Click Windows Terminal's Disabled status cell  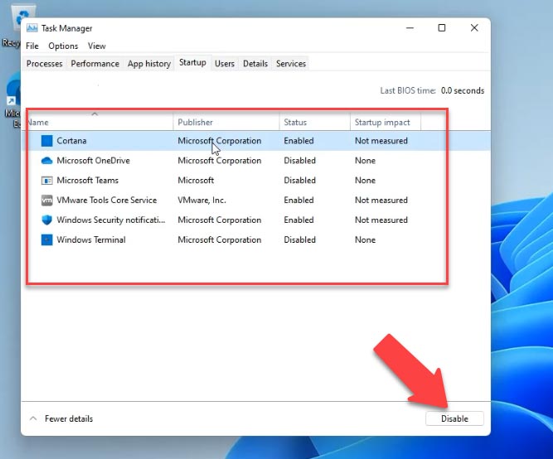pyautogui.click(x=300, y=239)
